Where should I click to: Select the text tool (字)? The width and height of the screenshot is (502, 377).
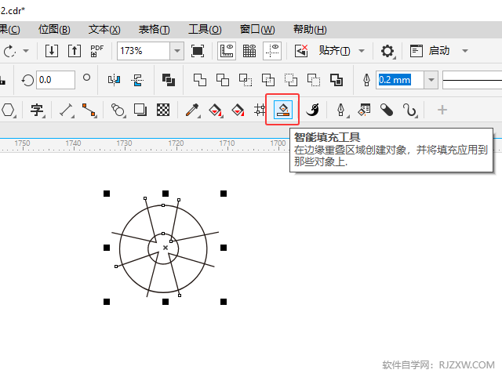37,111
